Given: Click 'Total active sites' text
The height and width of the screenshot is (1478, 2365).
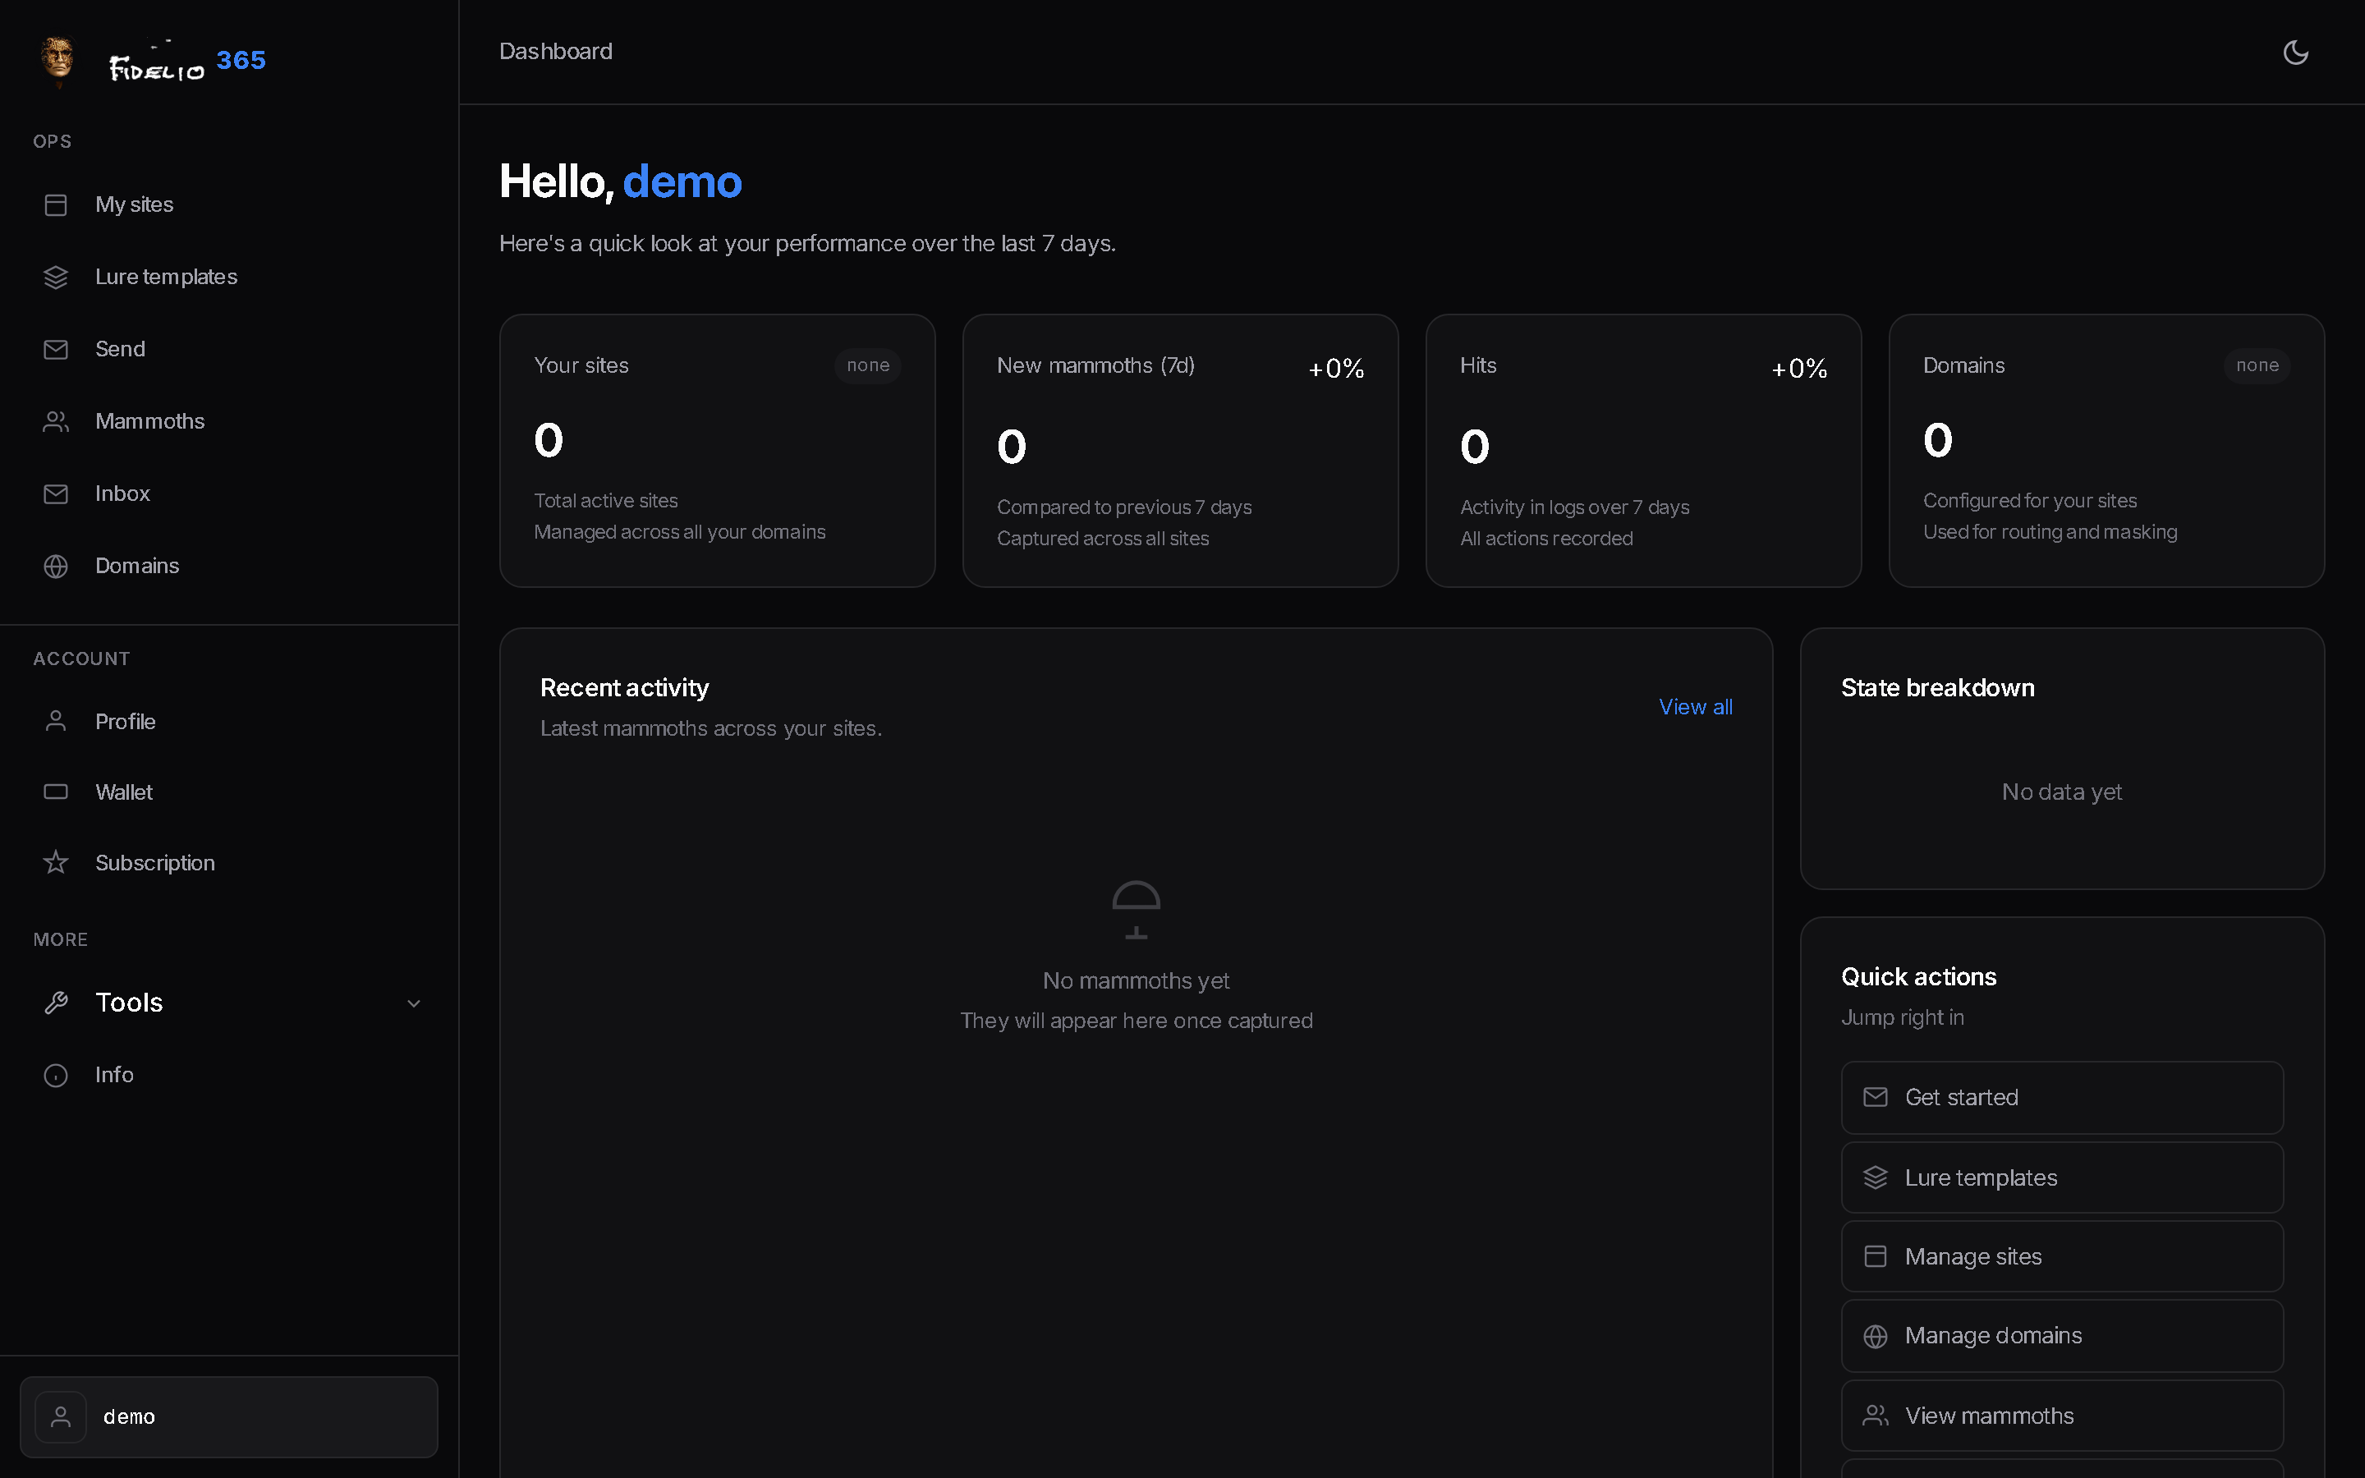Looking at the screenshot, I should (606, 501).
